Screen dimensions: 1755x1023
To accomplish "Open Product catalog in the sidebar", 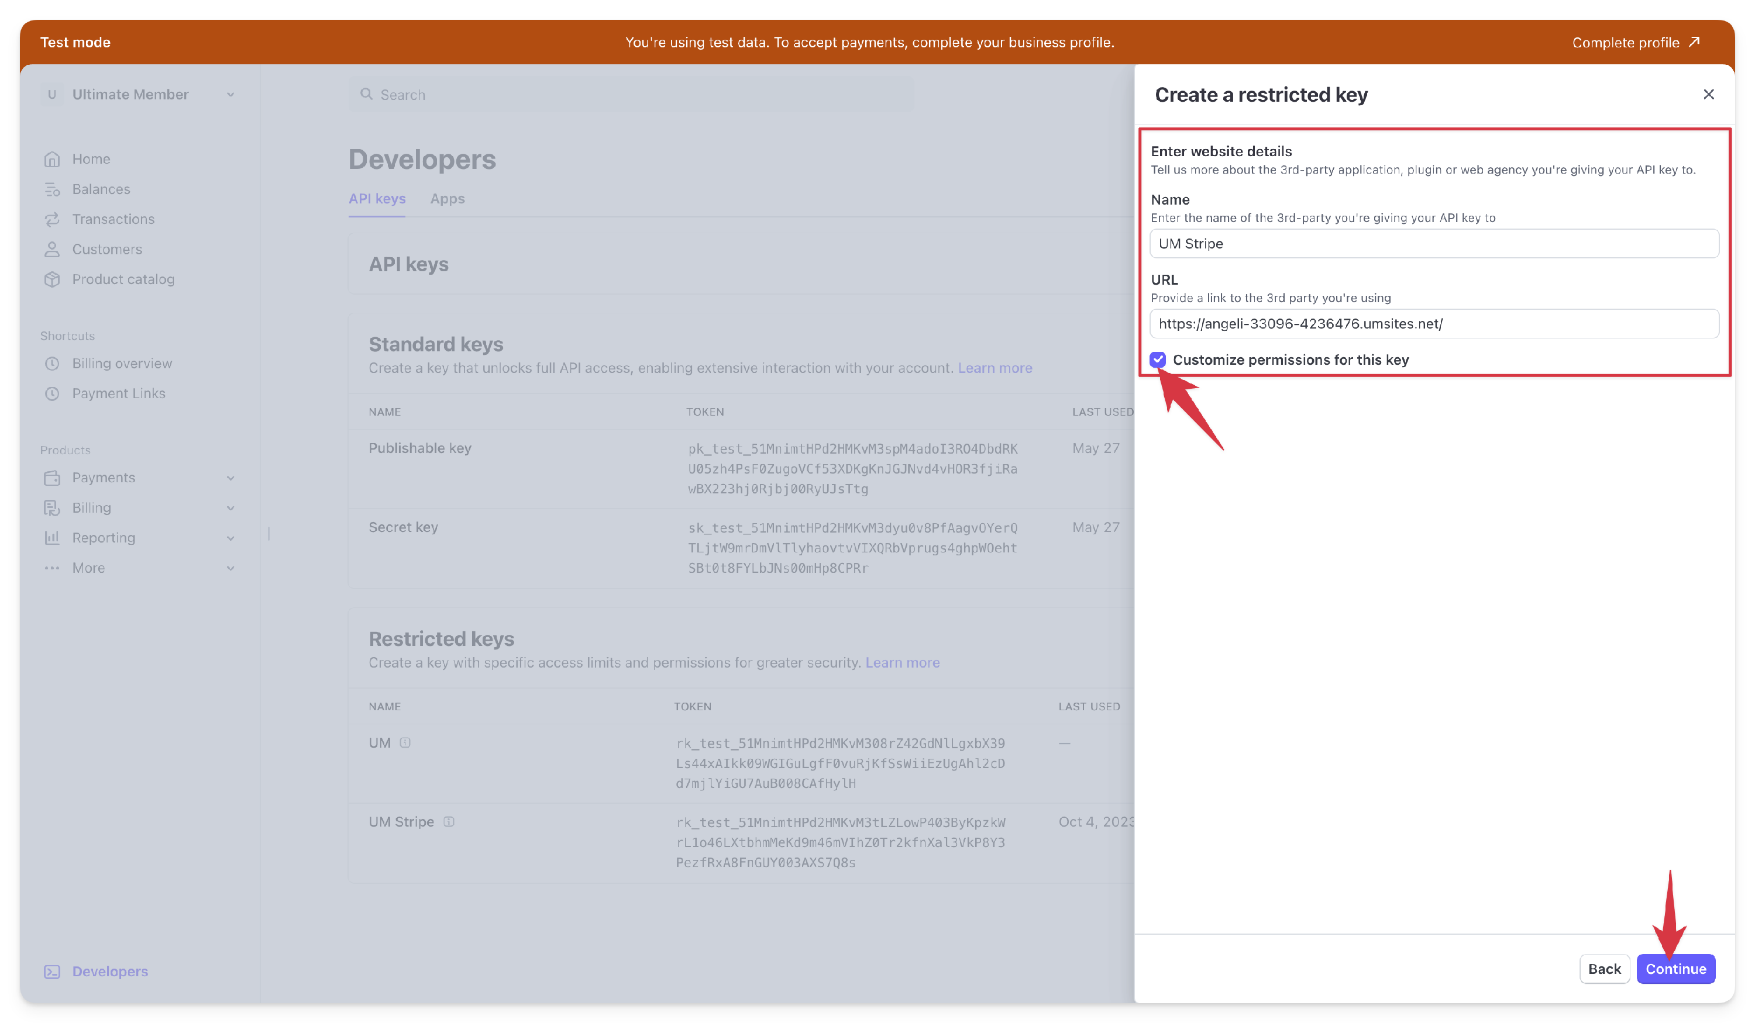I will [x=123, y=279].
